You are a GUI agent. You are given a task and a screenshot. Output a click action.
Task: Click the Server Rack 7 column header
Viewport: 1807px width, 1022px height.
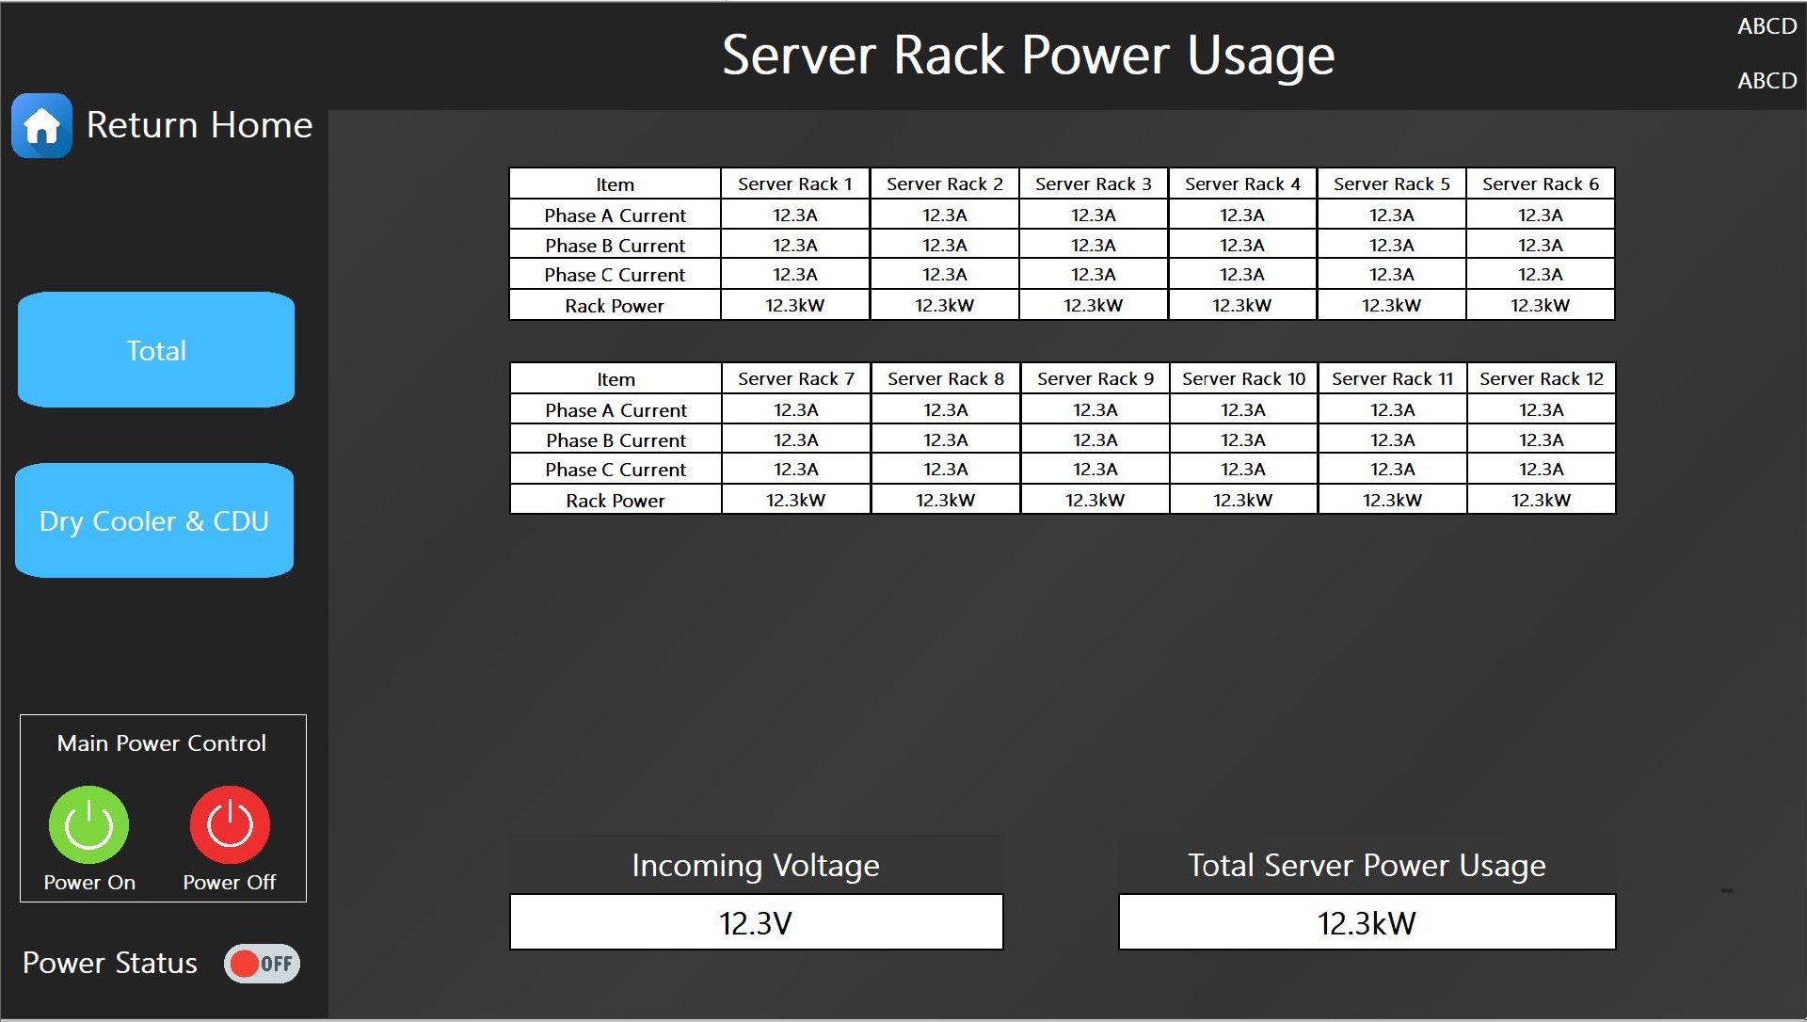pos(796,378)
